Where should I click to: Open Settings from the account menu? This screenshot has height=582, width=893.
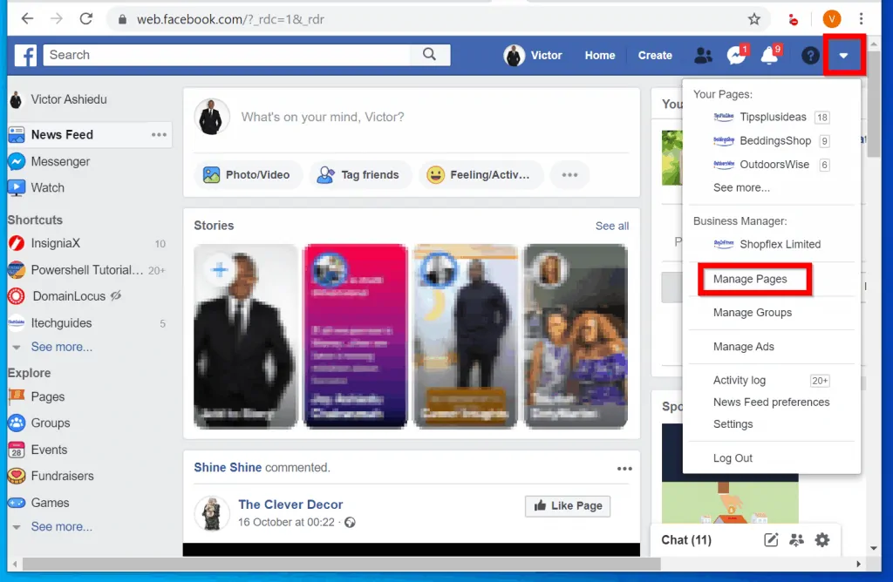(x=733, y=424)
